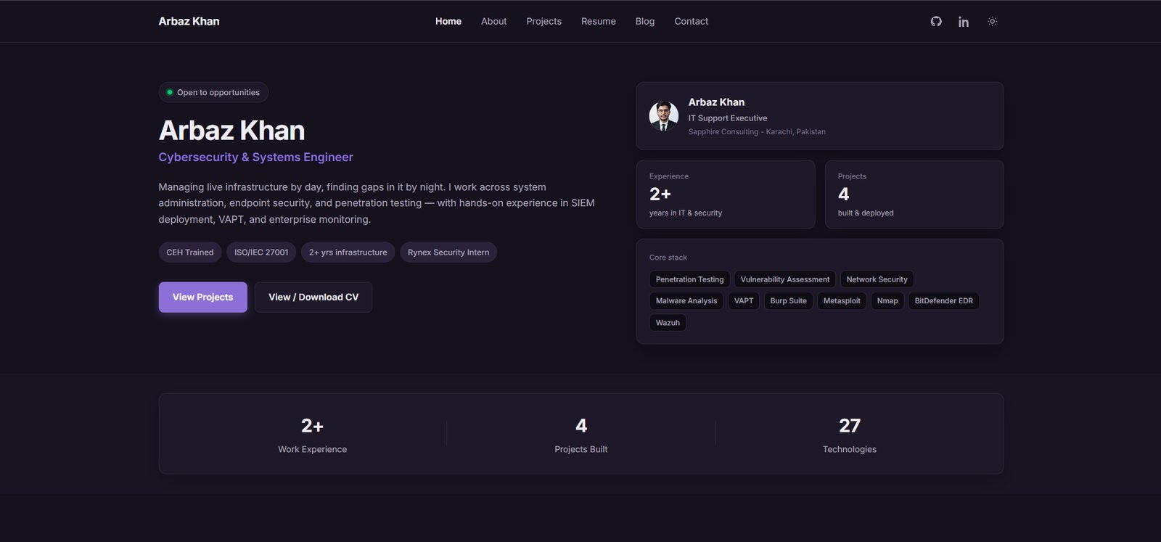
Task: Click the Penetration Testing chip
Action: (690, 279)
